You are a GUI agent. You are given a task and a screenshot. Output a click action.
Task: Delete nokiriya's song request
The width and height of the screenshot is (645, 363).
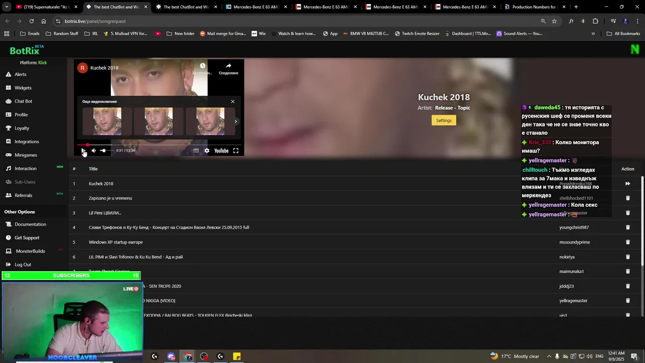[628, 257]
